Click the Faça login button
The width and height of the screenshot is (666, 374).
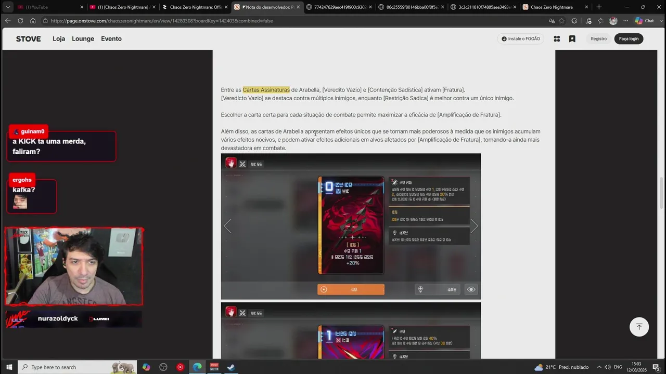click(629, 39)
